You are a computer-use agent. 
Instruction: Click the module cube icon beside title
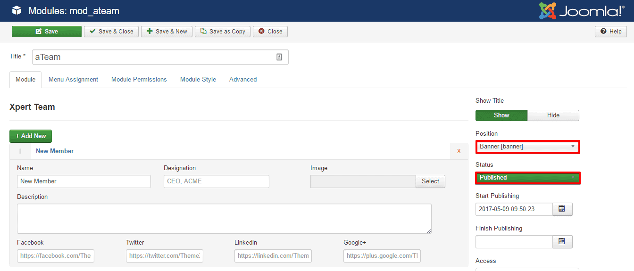coord(17,10)
